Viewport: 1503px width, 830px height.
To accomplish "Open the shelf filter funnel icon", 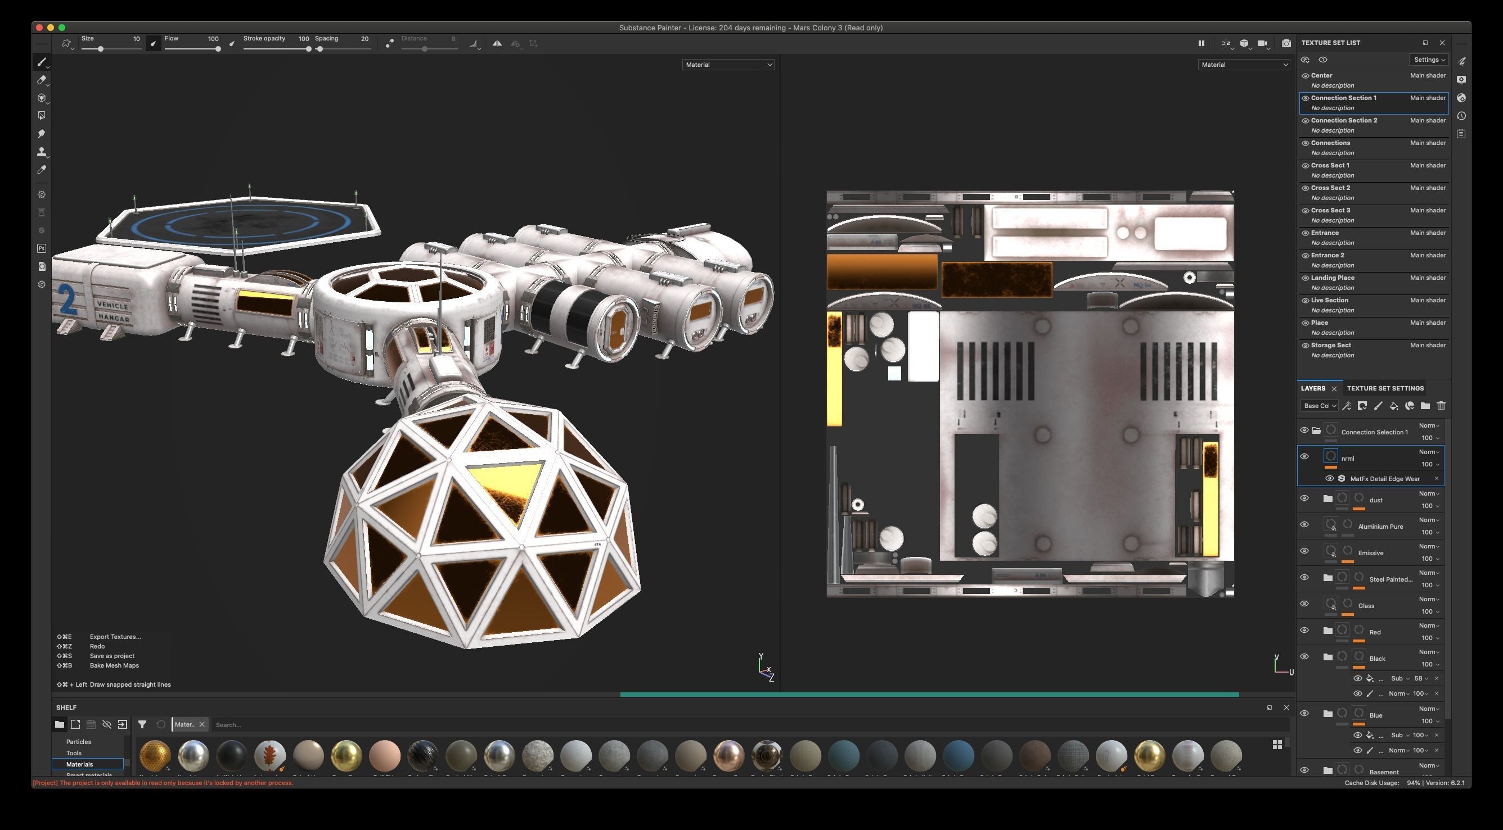I will (x=142, y=724).
